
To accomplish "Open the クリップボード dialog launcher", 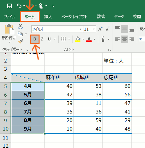I will click(27, 50).
